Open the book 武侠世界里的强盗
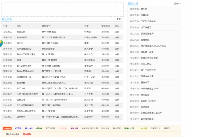 click(25, 105)
